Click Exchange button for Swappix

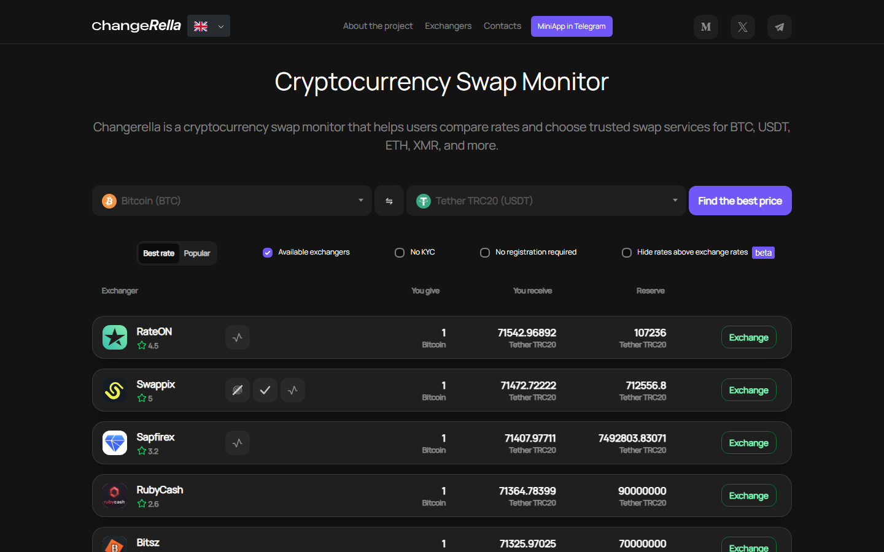(x=749, y=390)
